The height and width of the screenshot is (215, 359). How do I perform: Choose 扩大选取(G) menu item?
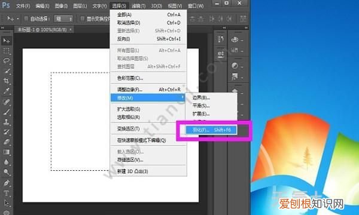tap(148, 109)
